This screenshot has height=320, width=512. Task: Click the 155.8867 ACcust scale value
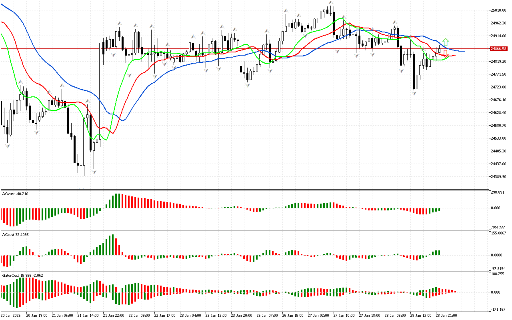tap(498, 233)
